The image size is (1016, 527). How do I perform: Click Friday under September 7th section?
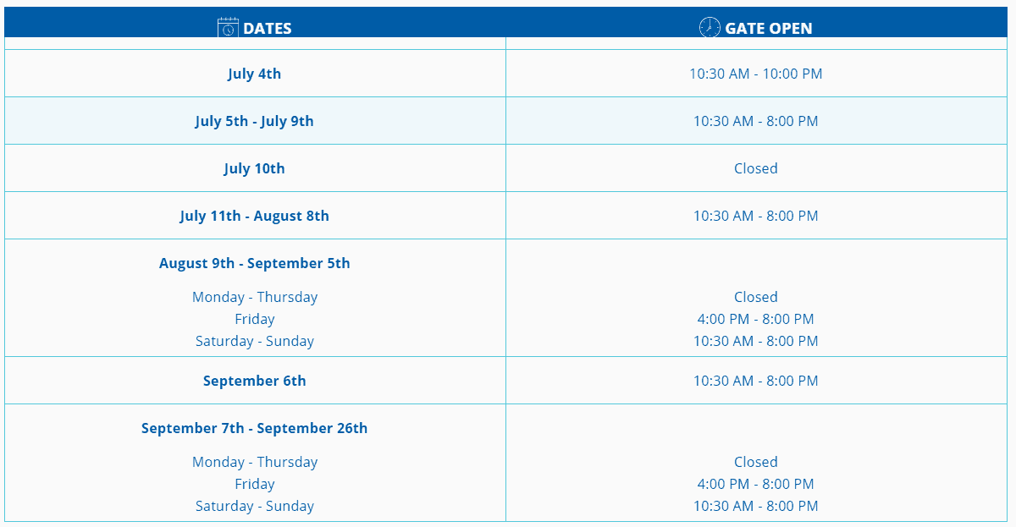[x=255, y=484]
